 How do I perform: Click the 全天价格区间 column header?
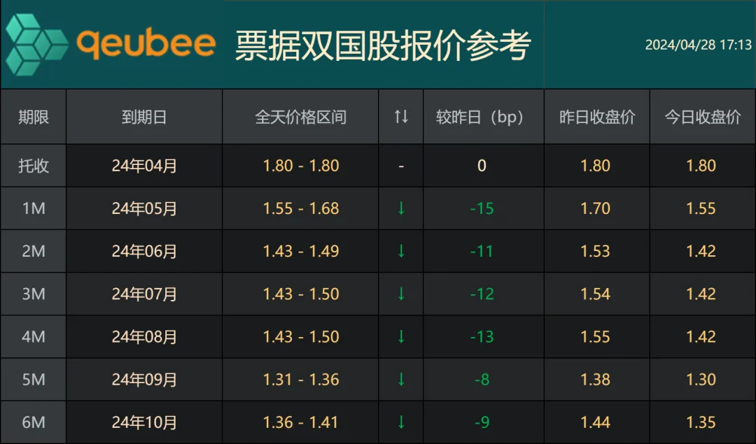pyautogui.click(x=300, y=117)
